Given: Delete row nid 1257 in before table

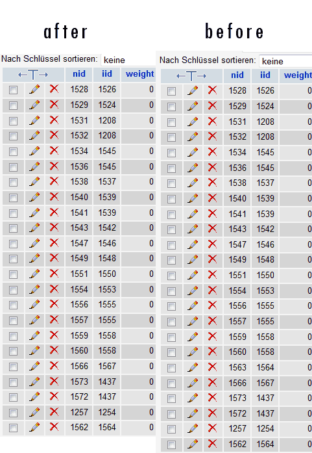Looking at the screenshot, I should [212, 428].
